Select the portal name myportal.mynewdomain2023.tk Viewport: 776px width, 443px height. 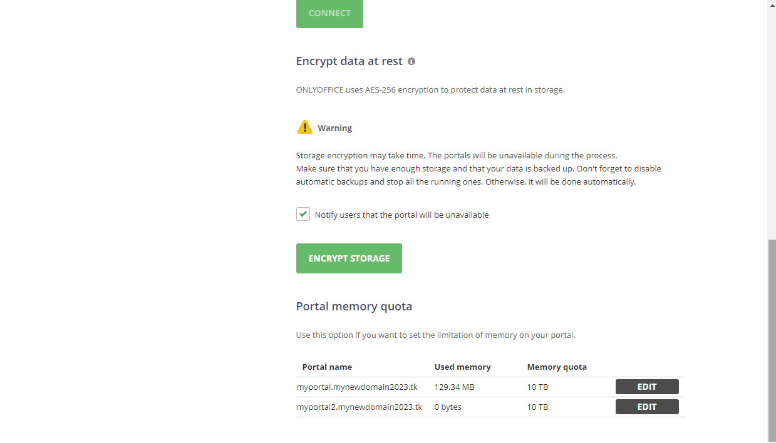357,387
